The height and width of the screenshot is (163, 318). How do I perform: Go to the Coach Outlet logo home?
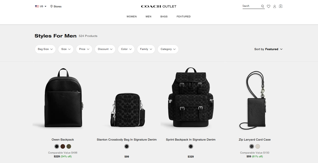[158, 6]
